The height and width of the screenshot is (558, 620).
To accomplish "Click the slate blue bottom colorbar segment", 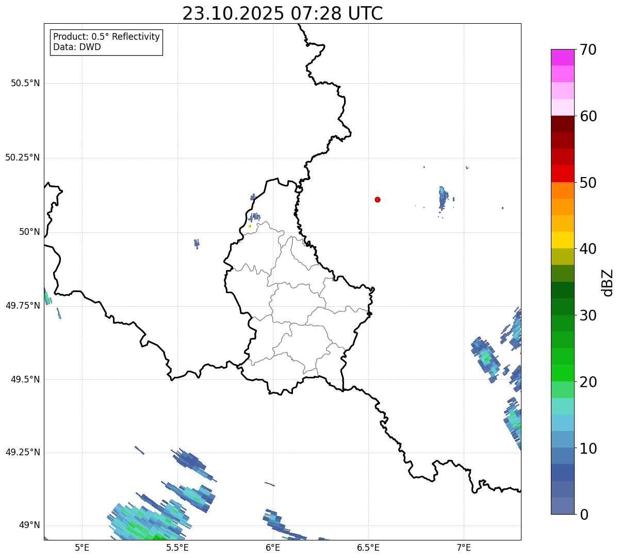I will tap(563, 506).
